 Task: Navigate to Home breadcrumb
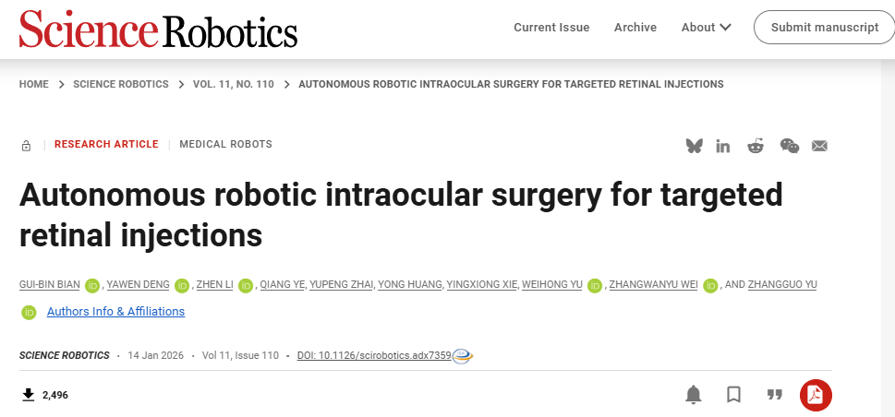pos(34,84)
